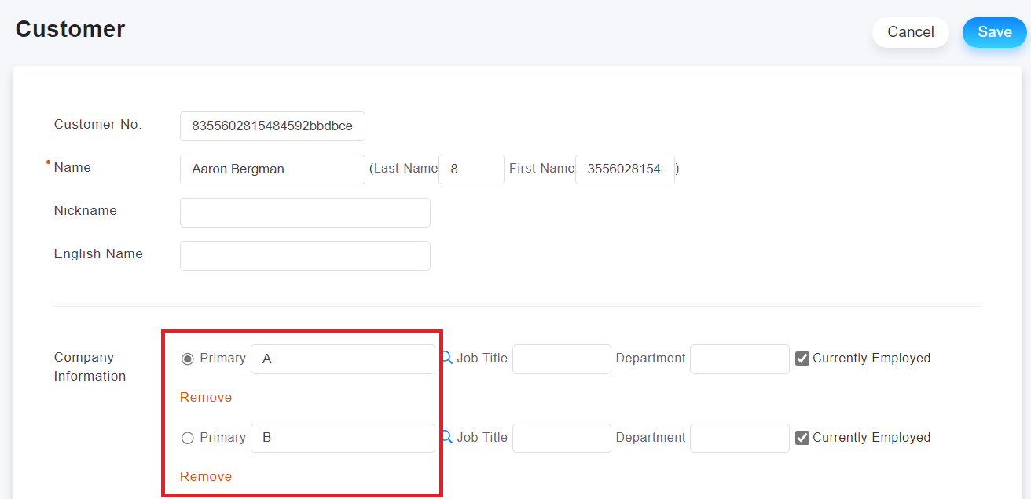The image size is (1031, 499).
Task: Uncheck Currently Employed for company B
Action: tap(802, 438)
